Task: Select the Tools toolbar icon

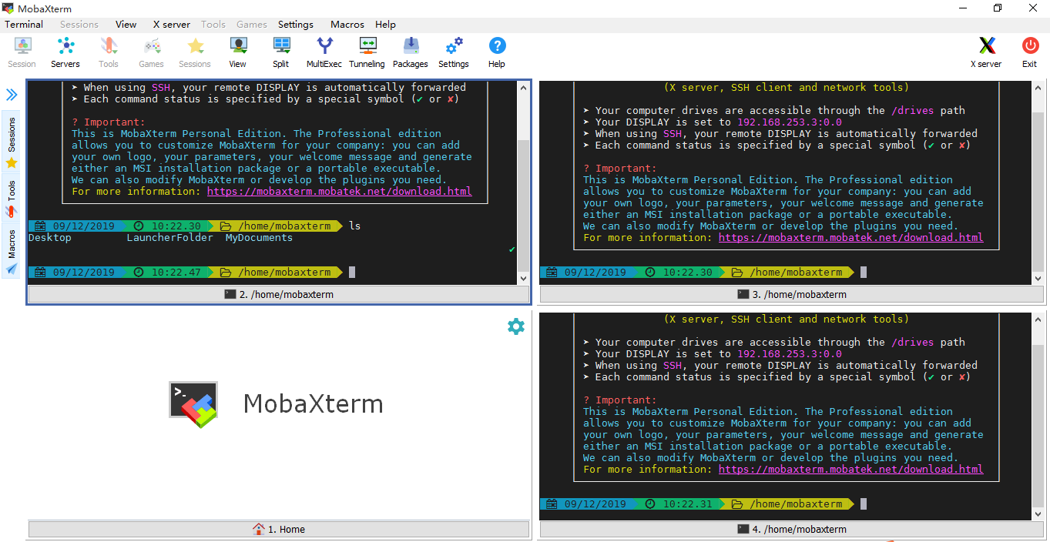Action: 109,52
